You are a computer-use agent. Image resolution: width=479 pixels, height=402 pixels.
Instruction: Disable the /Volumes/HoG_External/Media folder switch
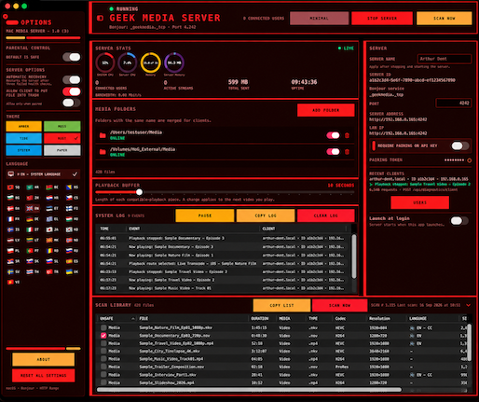pos(333,152)
